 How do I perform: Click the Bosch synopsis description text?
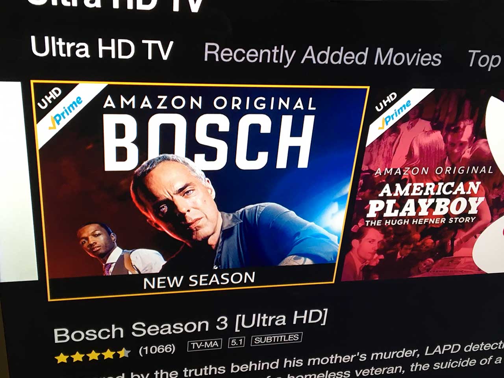pyautogui.click(x=276, y=363)
